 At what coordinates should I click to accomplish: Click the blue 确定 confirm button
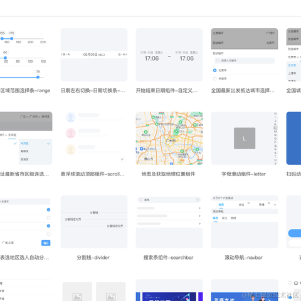(46, 243)
